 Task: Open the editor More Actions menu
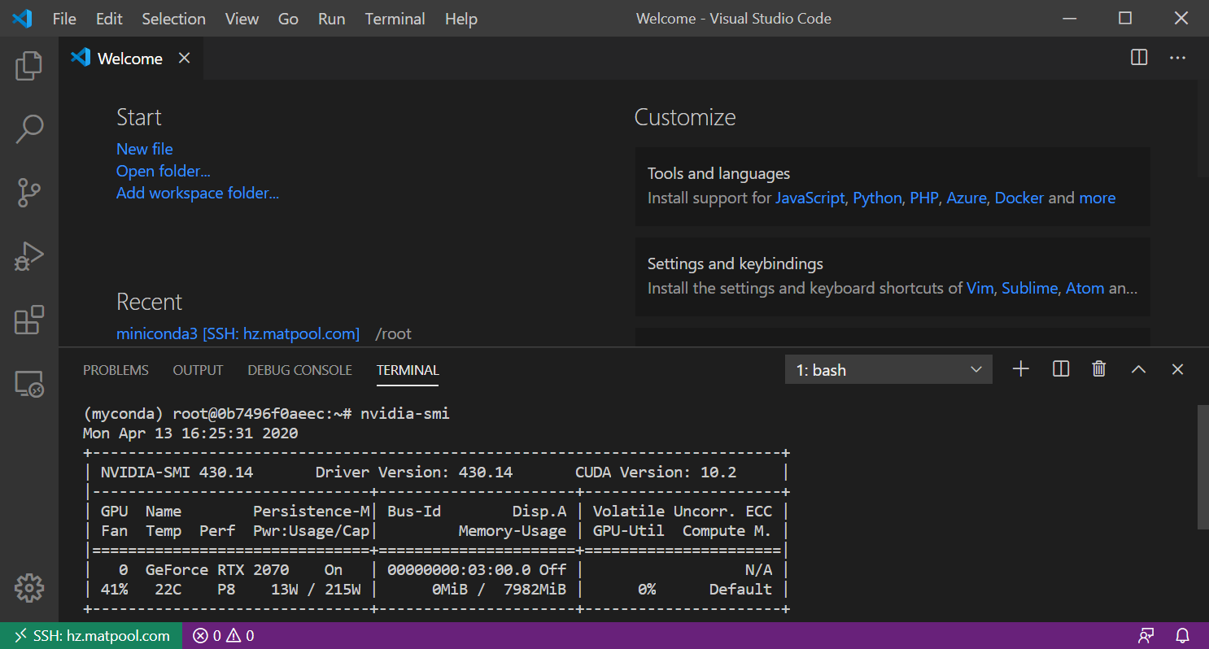[x=1177, y=58]
